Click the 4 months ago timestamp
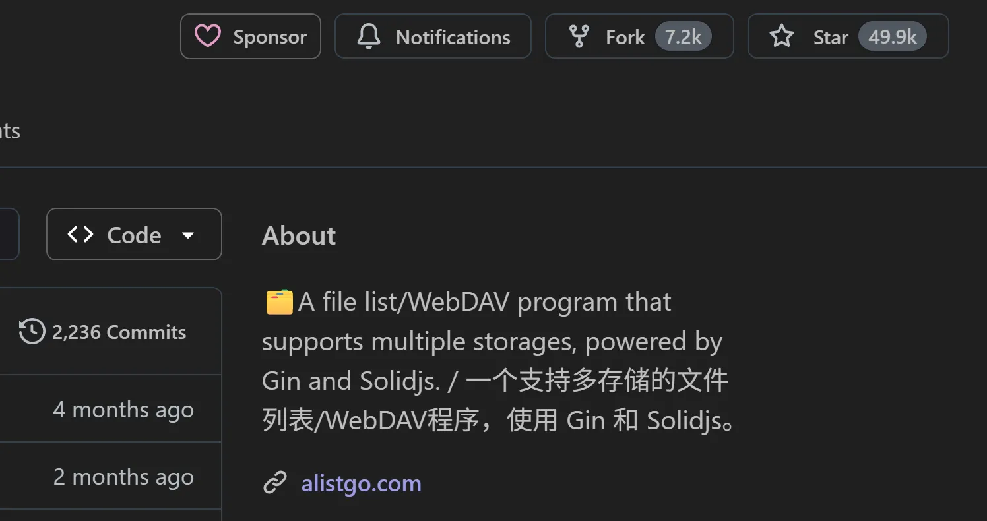This screenshot has width=987, height=521. pos(123,410)
